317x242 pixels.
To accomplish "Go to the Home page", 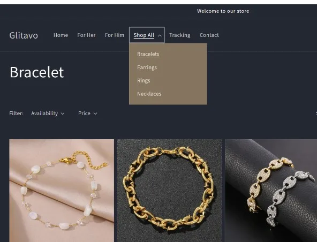I will click(61, 35).
